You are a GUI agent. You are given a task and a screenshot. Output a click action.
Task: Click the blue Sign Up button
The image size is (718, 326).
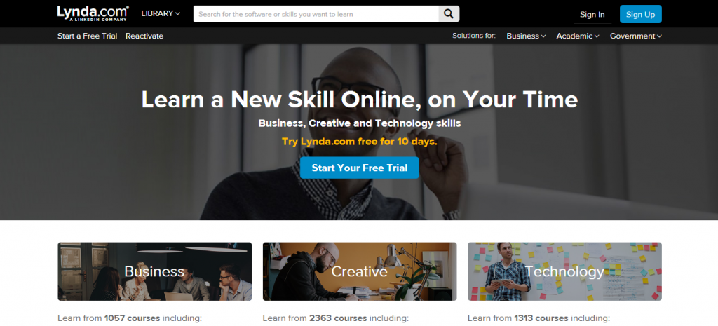pos(641,14)
